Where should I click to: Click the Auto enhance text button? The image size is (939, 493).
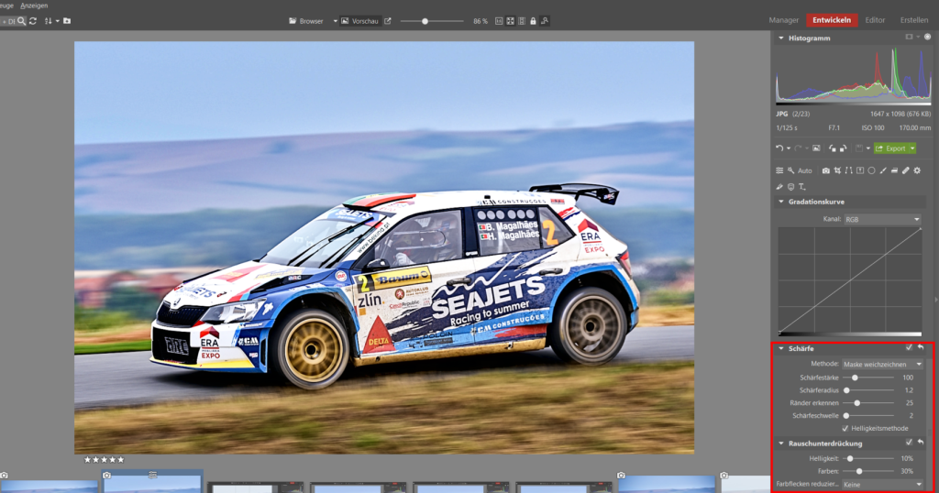click(805, 170)
